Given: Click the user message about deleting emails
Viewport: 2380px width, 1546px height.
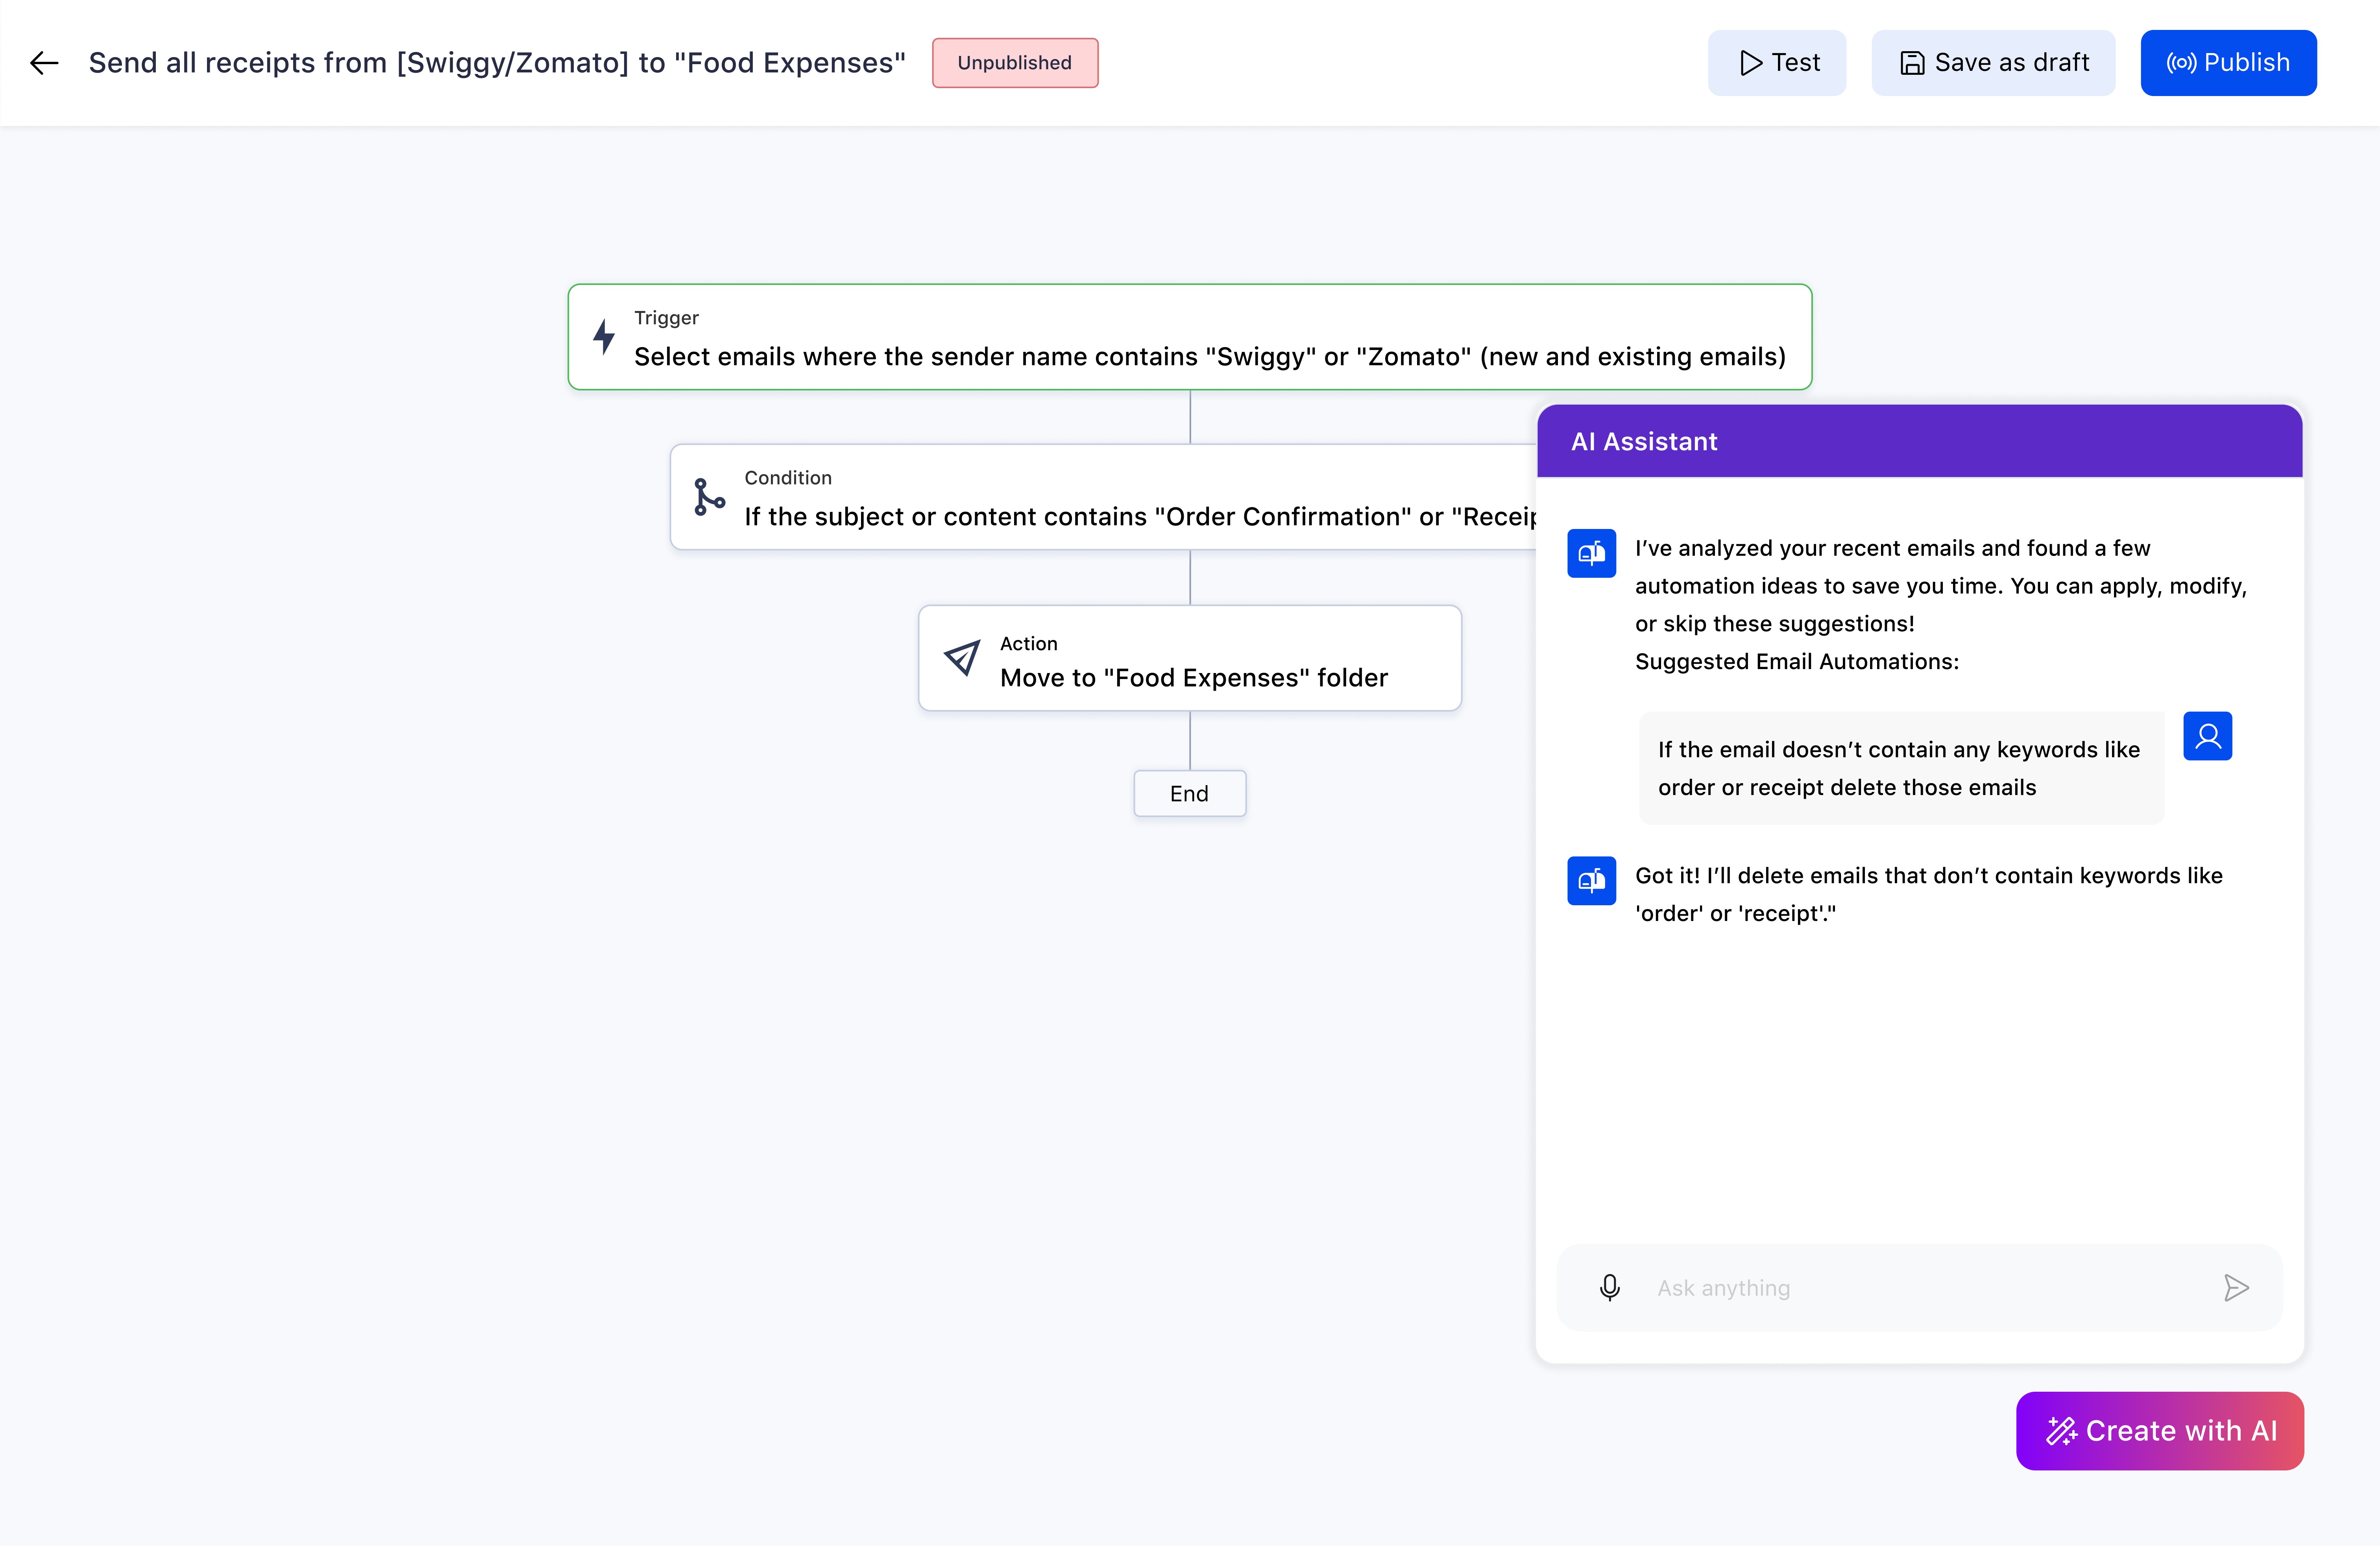Looking at the screenshot, I should point(1901,768).
